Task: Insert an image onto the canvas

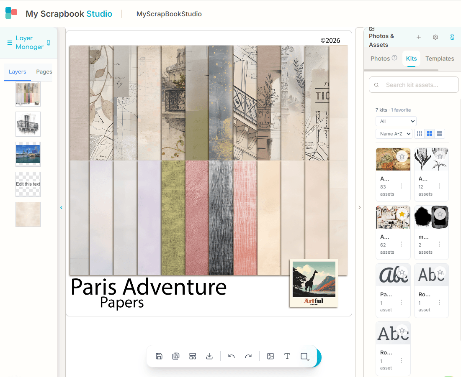Action: 270,356
